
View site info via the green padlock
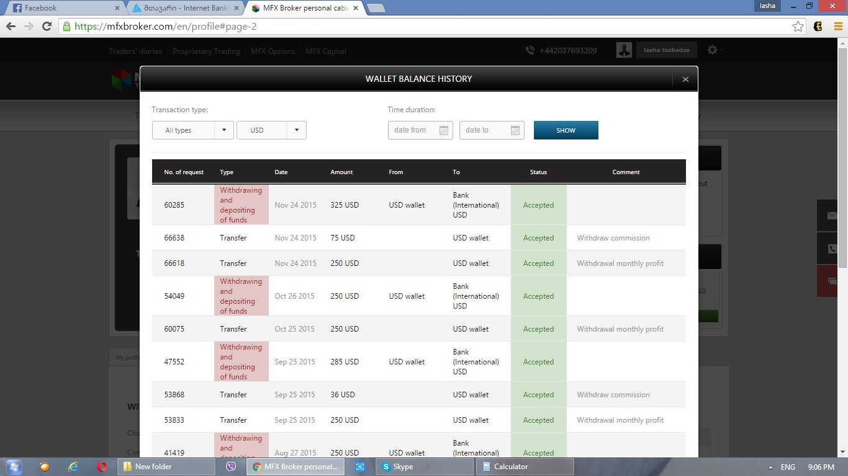click(66, 27)
